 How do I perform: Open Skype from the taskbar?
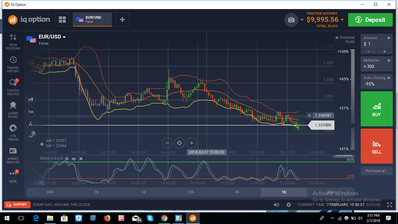coord(150,218)
